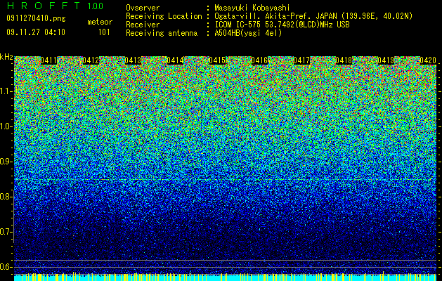
Task: Click the A504HB antenna description
Action: (248, 33)
